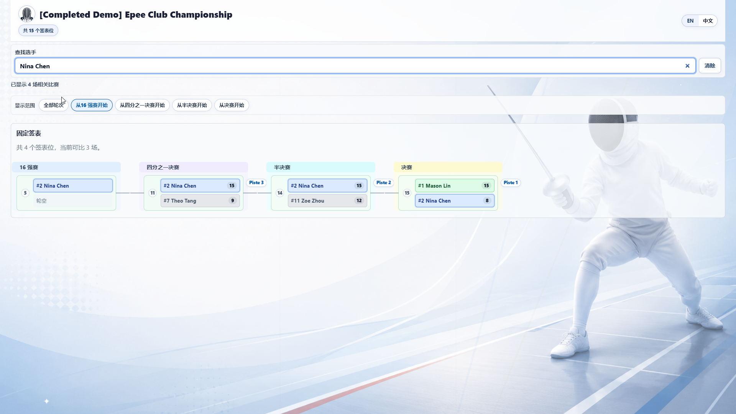736x414 pixels.
Task: Open match number 15 badge
Action: click(x=407, y=193)
